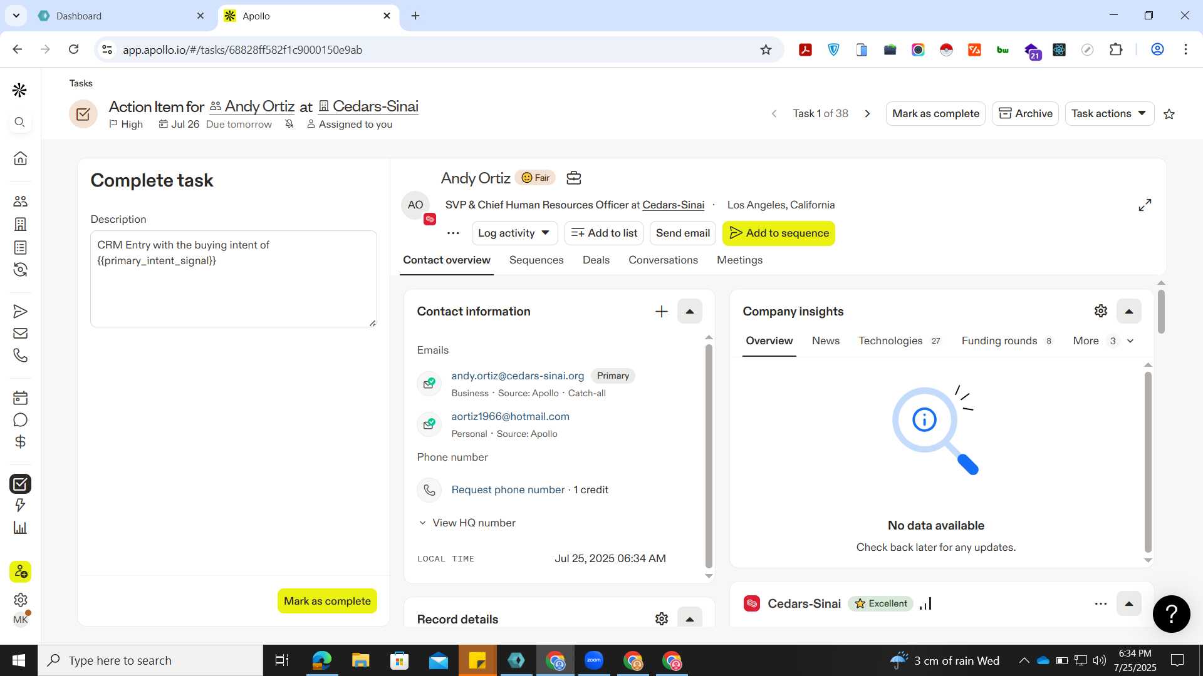Open andy.ortiz@cedars-sinai.org email link
The width and height of the screenshot is (1203, 676).
pos(518,376)
